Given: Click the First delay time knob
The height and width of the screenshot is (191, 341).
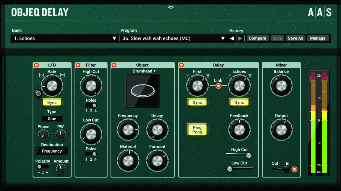Looking at the screenshot, I should click(197, 86).
